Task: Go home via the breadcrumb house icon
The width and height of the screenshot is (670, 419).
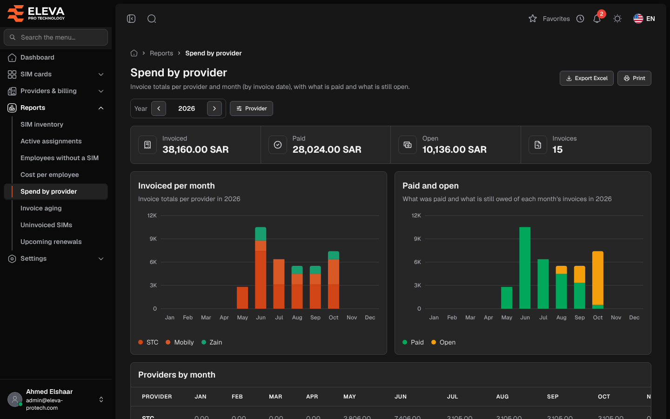Action: (x=134, y=53)
